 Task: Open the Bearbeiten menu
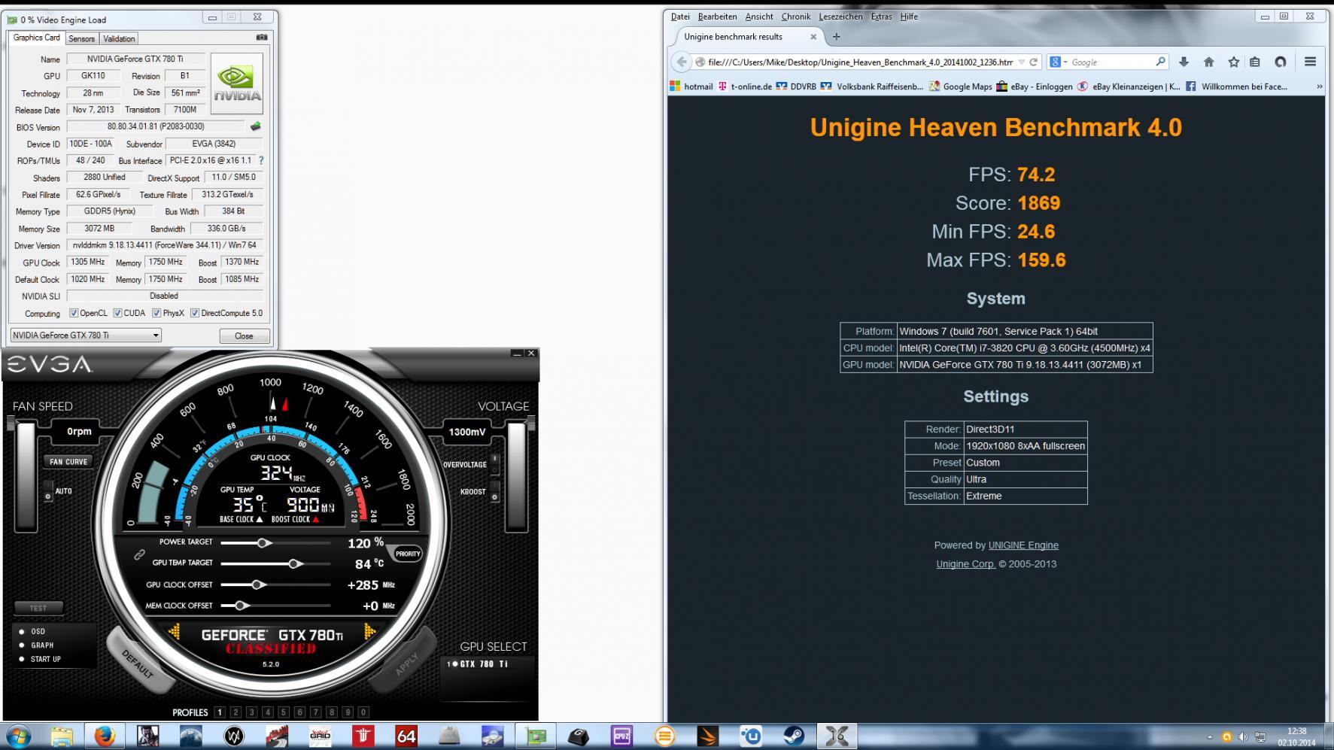point(717,17)
